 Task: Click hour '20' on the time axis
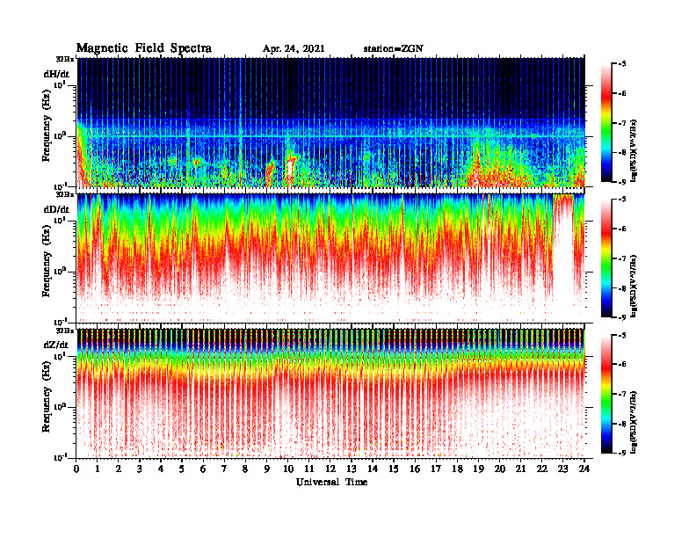pyautogui.click(x=500, y=469)
